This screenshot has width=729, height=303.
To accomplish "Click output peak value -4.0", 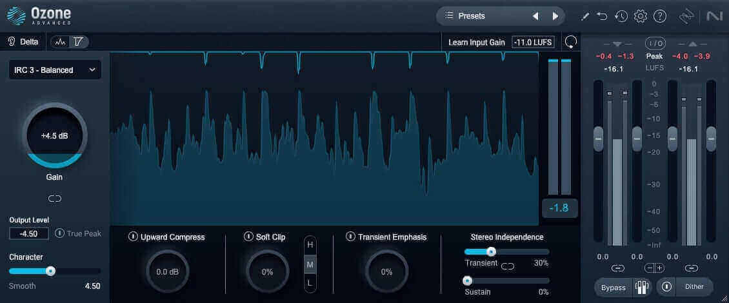I will [680, 56].
